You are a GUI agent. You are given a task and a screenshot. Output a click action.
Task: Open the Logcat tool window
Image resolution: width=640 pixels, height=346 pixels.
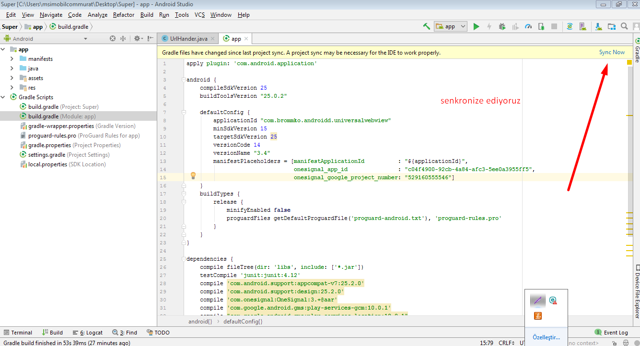click(88, 332)
